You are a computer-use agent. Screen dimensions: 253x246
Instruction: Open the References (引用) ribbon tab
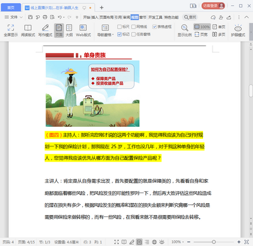(x=118, y=17)
